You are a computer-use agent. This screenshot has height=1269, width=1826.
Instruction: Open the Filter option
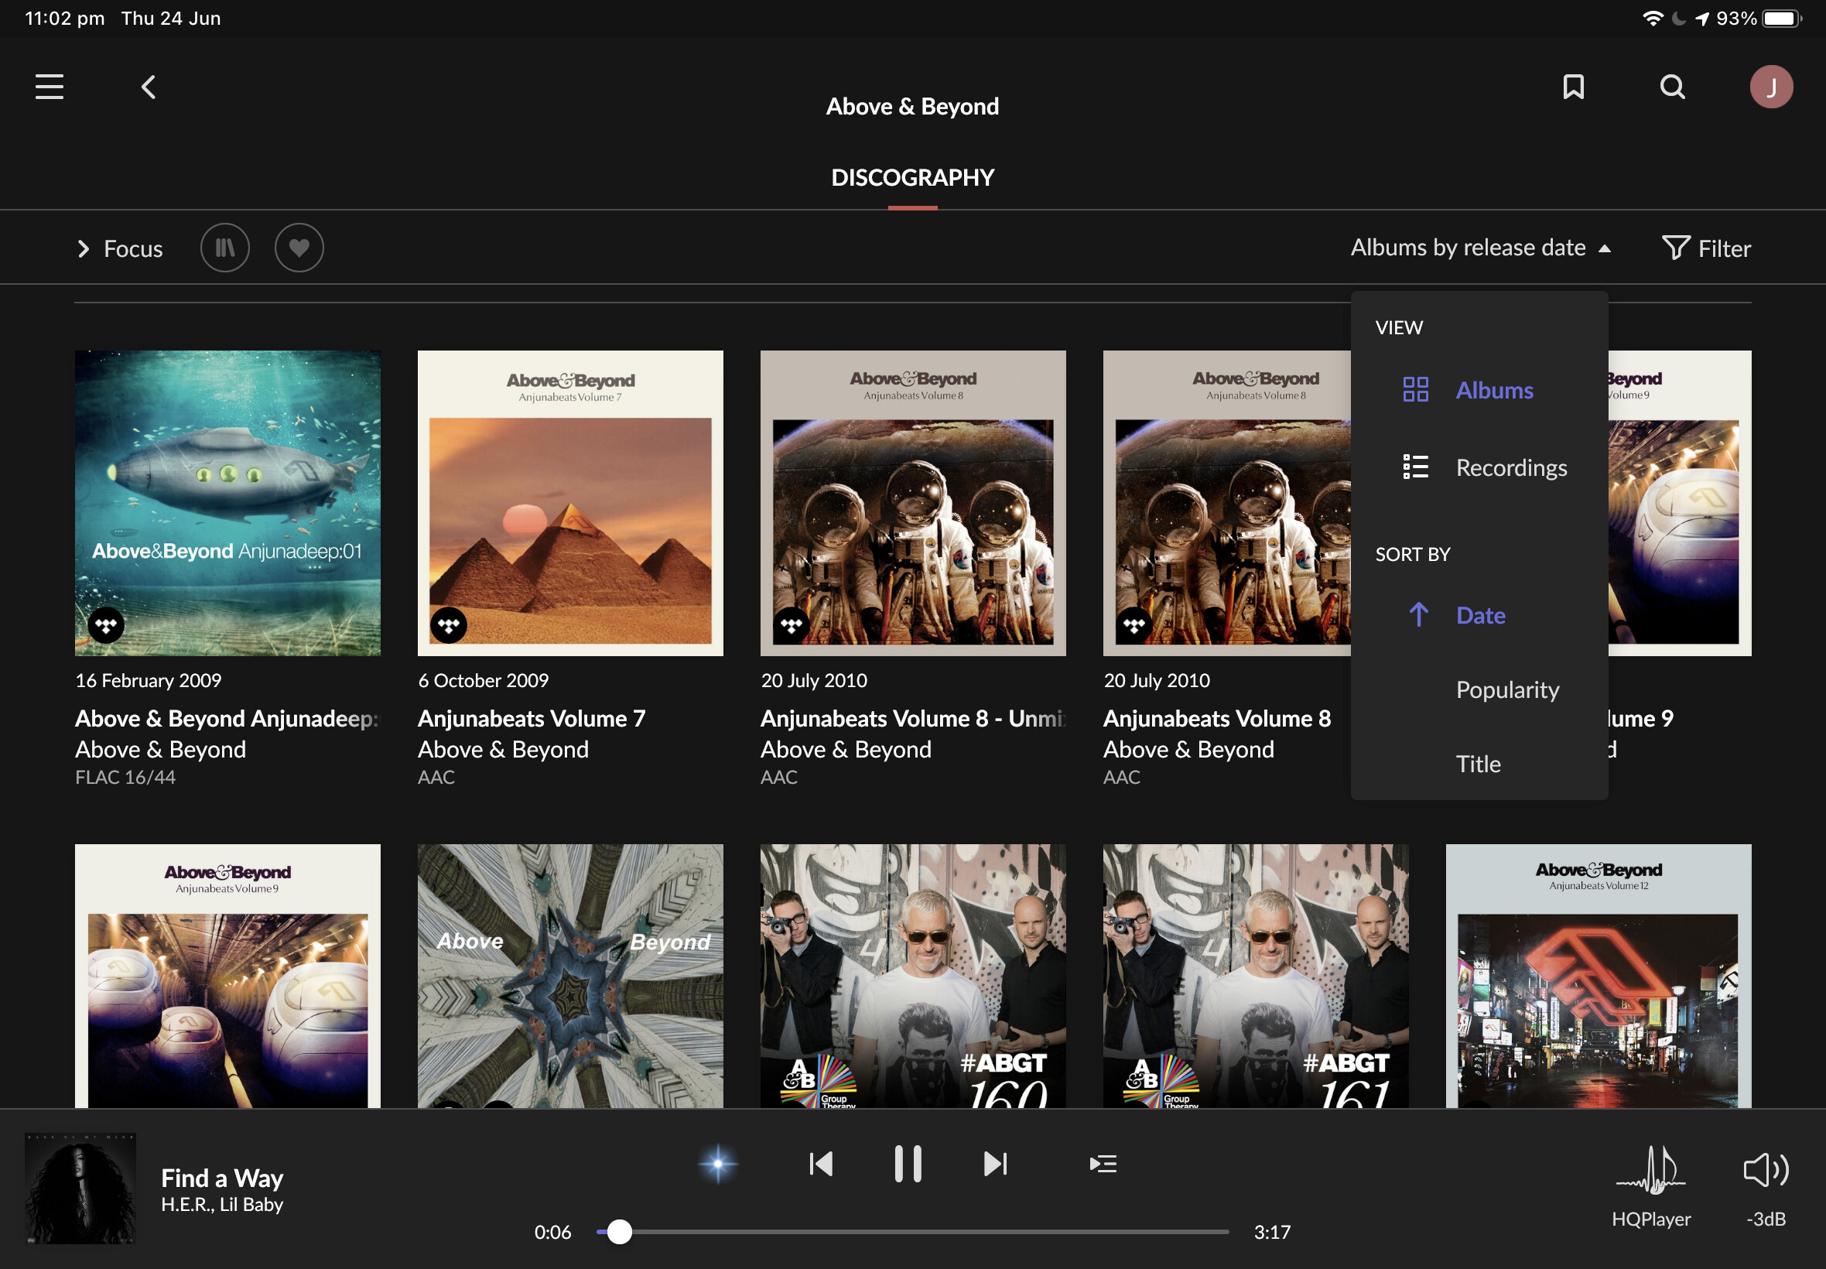1706,248
